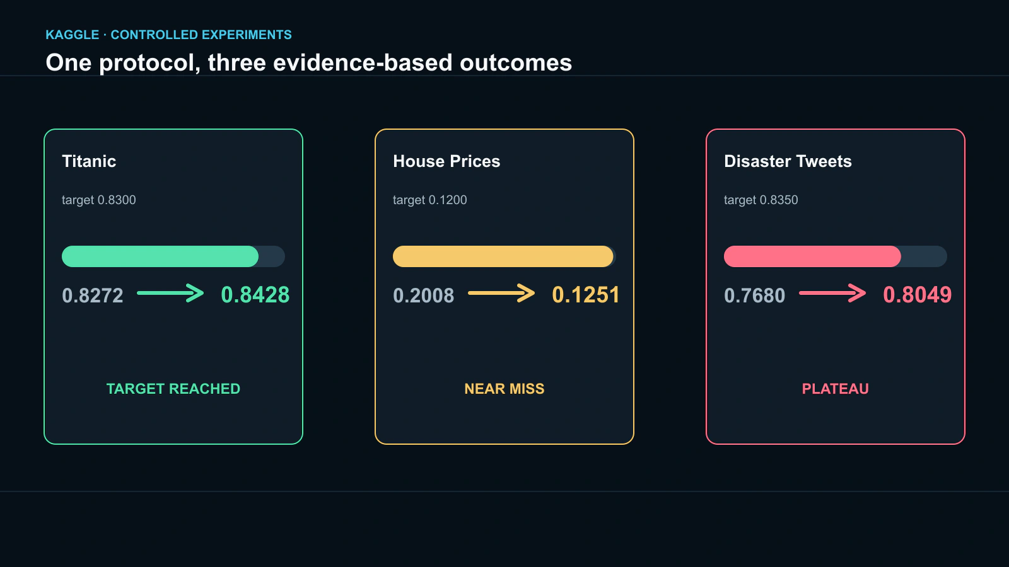This screenshot has width=1009, height=567.
Task: Click the TARGET REACHED status label
Action: click(173, 389)
